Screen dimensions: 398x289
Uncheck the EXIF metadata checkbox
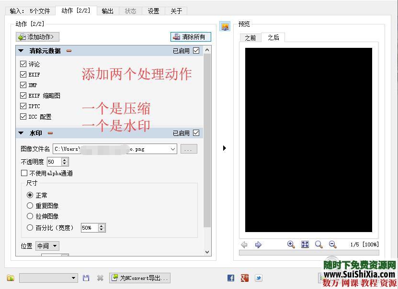[x=23, y=74]
